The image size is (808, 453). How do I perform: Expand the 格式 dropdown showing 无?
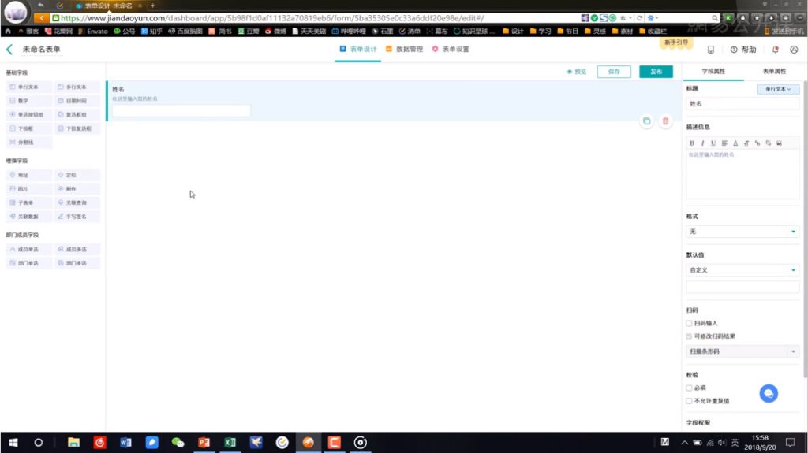pos(742,232)
